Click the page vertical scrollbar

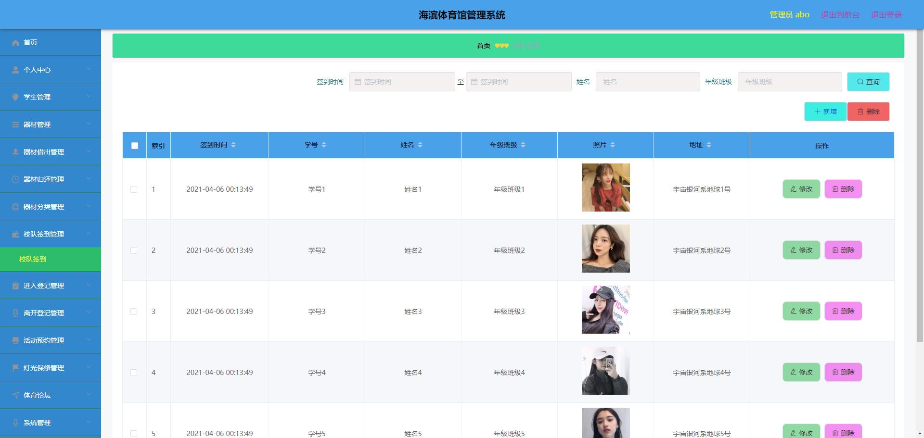pos(920,185)
